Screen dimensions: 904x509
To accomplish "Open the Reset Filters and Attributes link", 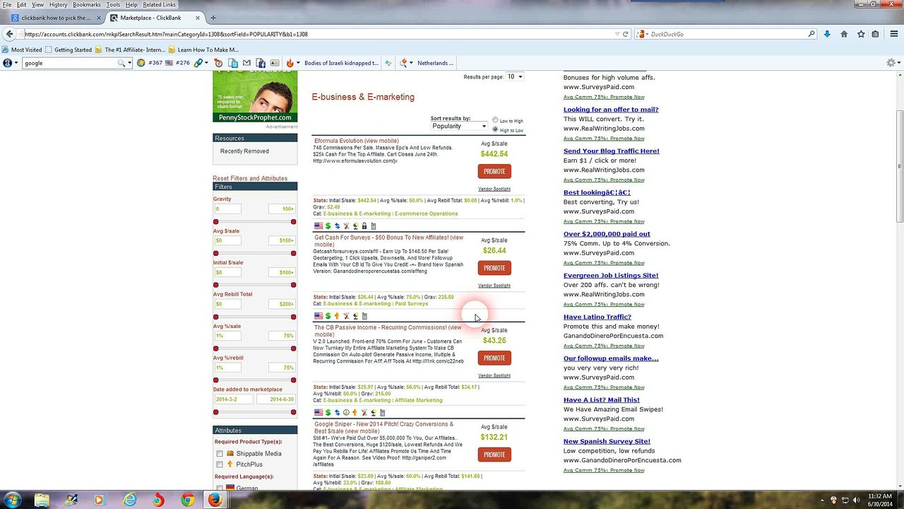I will [250, 178].
